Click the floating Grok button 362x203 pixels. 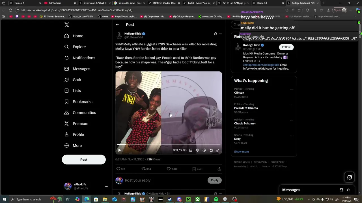(x=350, y=177)
